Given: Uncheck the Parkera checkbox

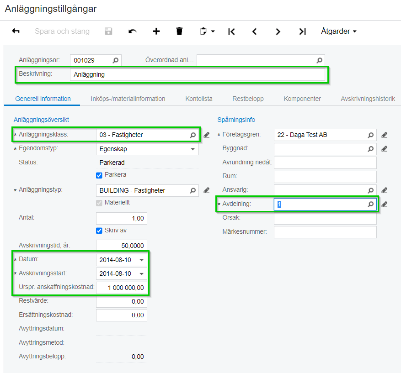Looking at the screenshot, I should click(99, 175).
